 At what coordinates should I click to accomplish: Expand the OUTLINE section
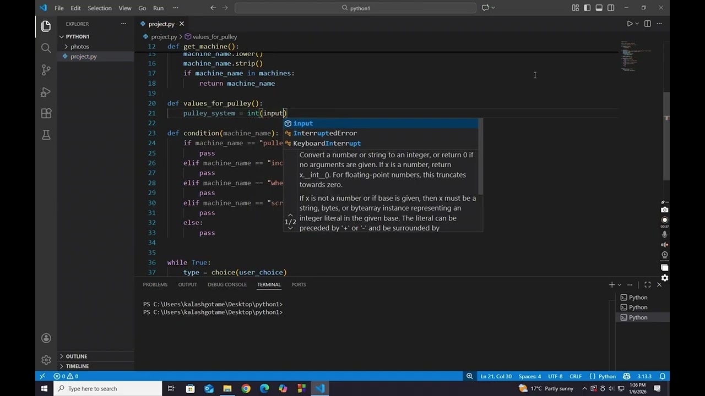pyautogui.click(x=96, y=356)
